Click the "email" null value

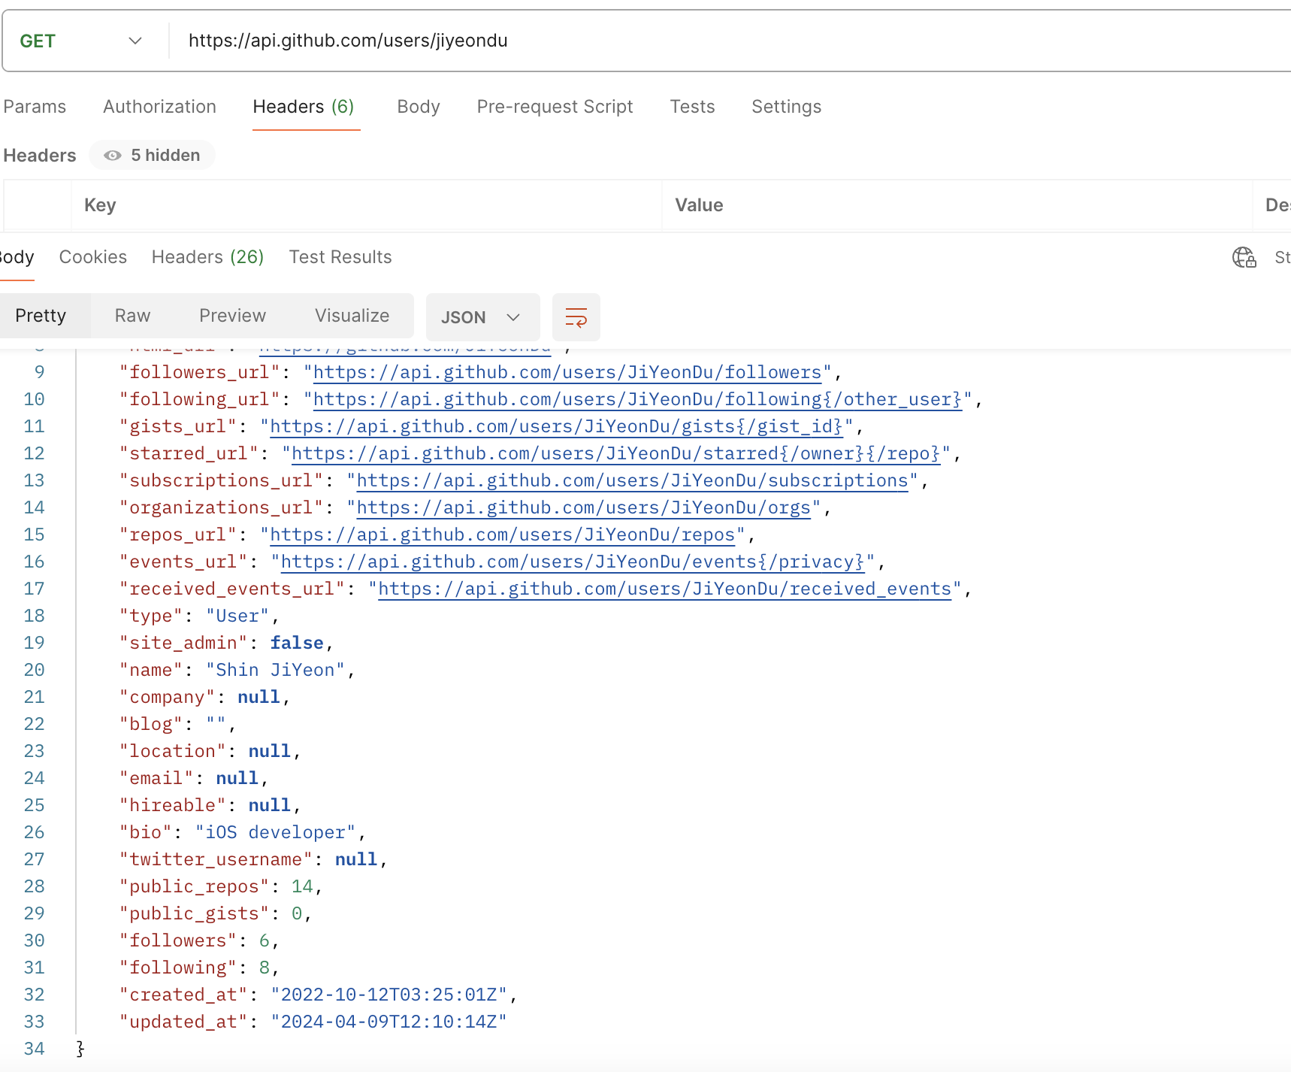(x=237, y=778)
